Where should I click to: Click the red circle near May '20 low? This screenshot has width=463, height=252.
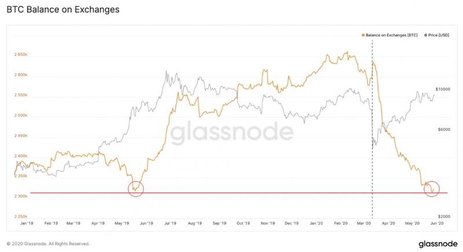click(431, 187)
